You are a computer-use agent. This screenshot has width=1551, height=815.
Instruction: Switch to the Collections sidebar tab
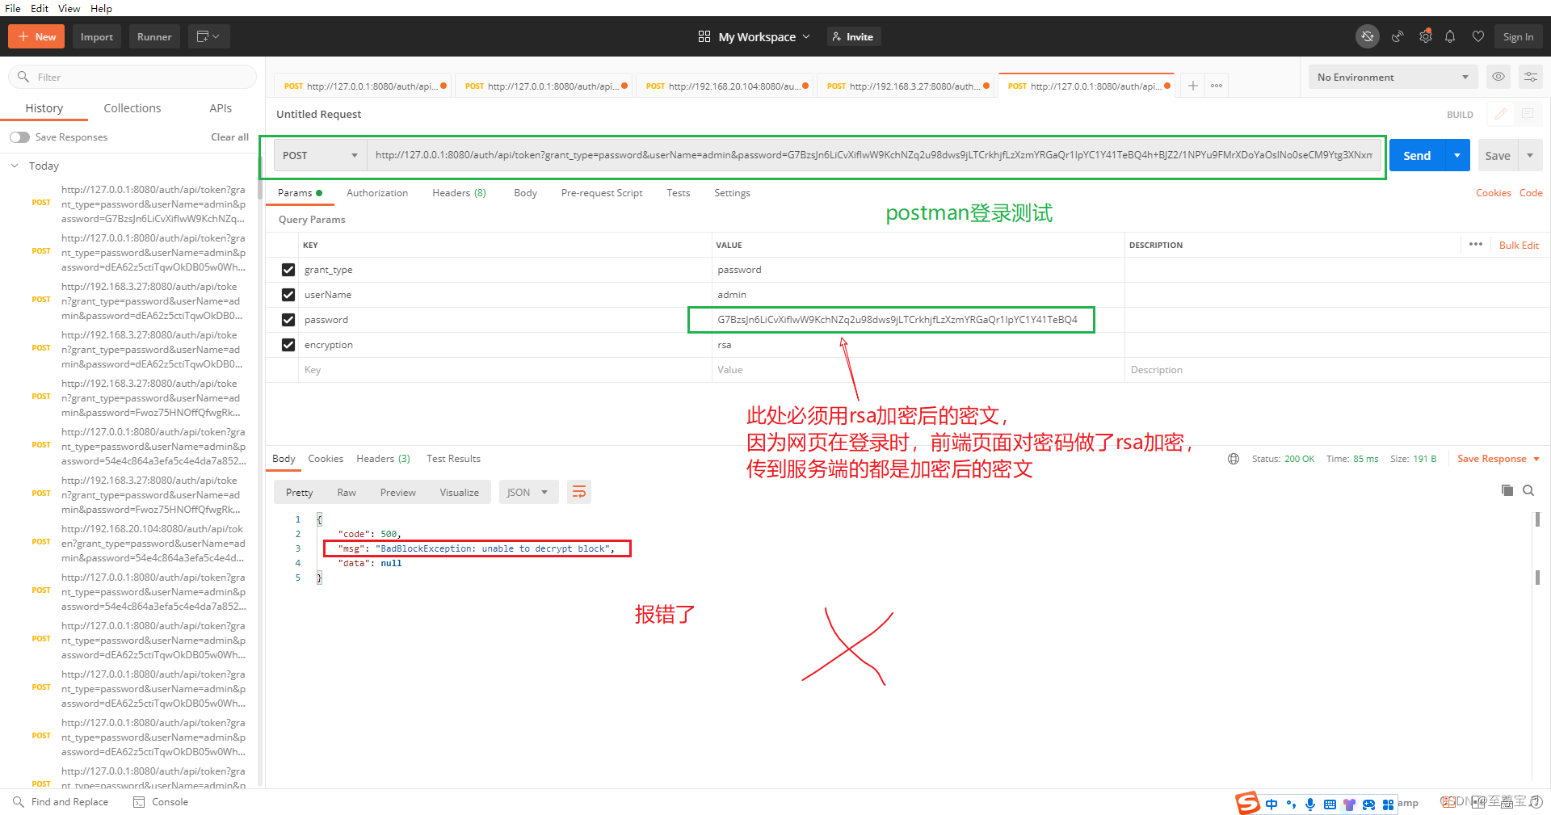[132, 107]
